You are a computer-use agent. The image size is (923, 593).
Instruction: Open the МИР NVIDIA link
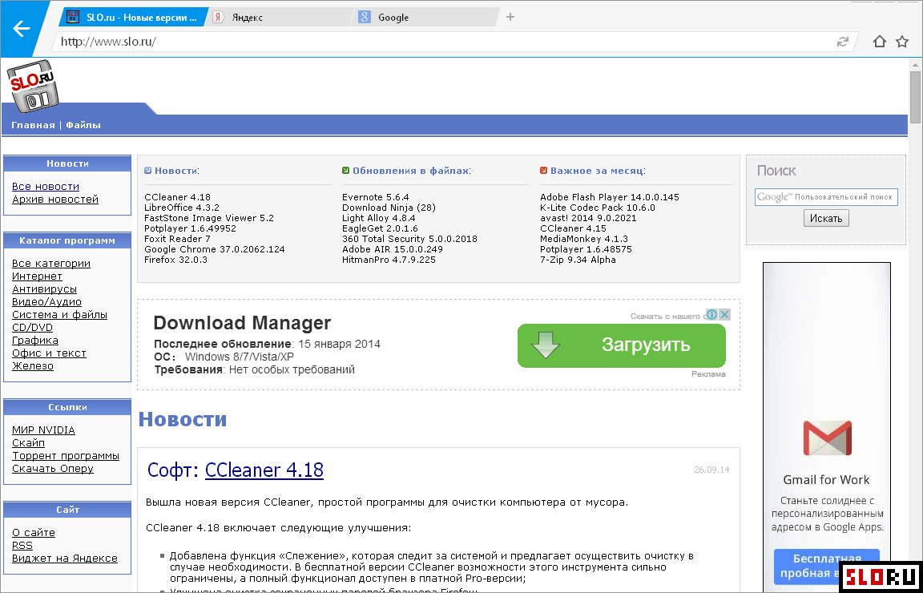point(43,430)
